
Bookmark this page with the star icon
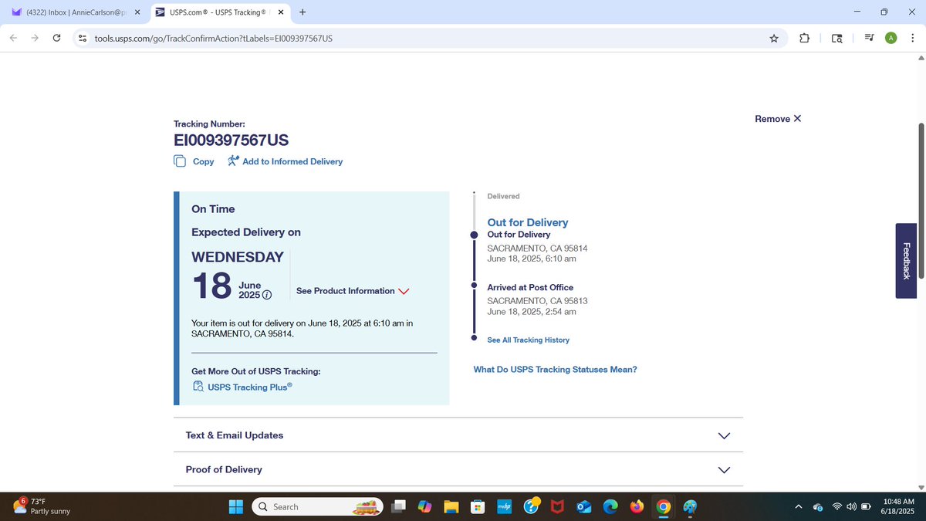click(x=774, y=39)
